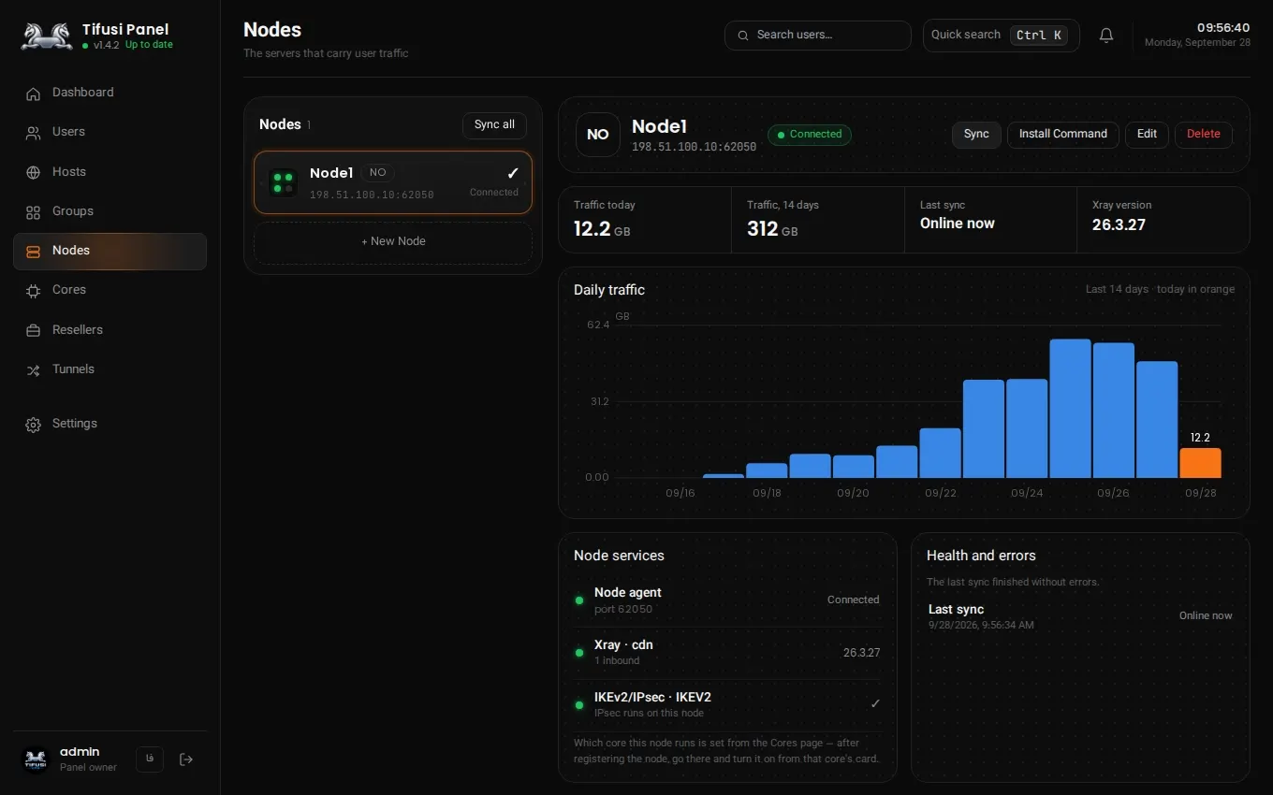Click the Tunnels shuffle icon
The image size is (1273, 795).
(34, 369)
